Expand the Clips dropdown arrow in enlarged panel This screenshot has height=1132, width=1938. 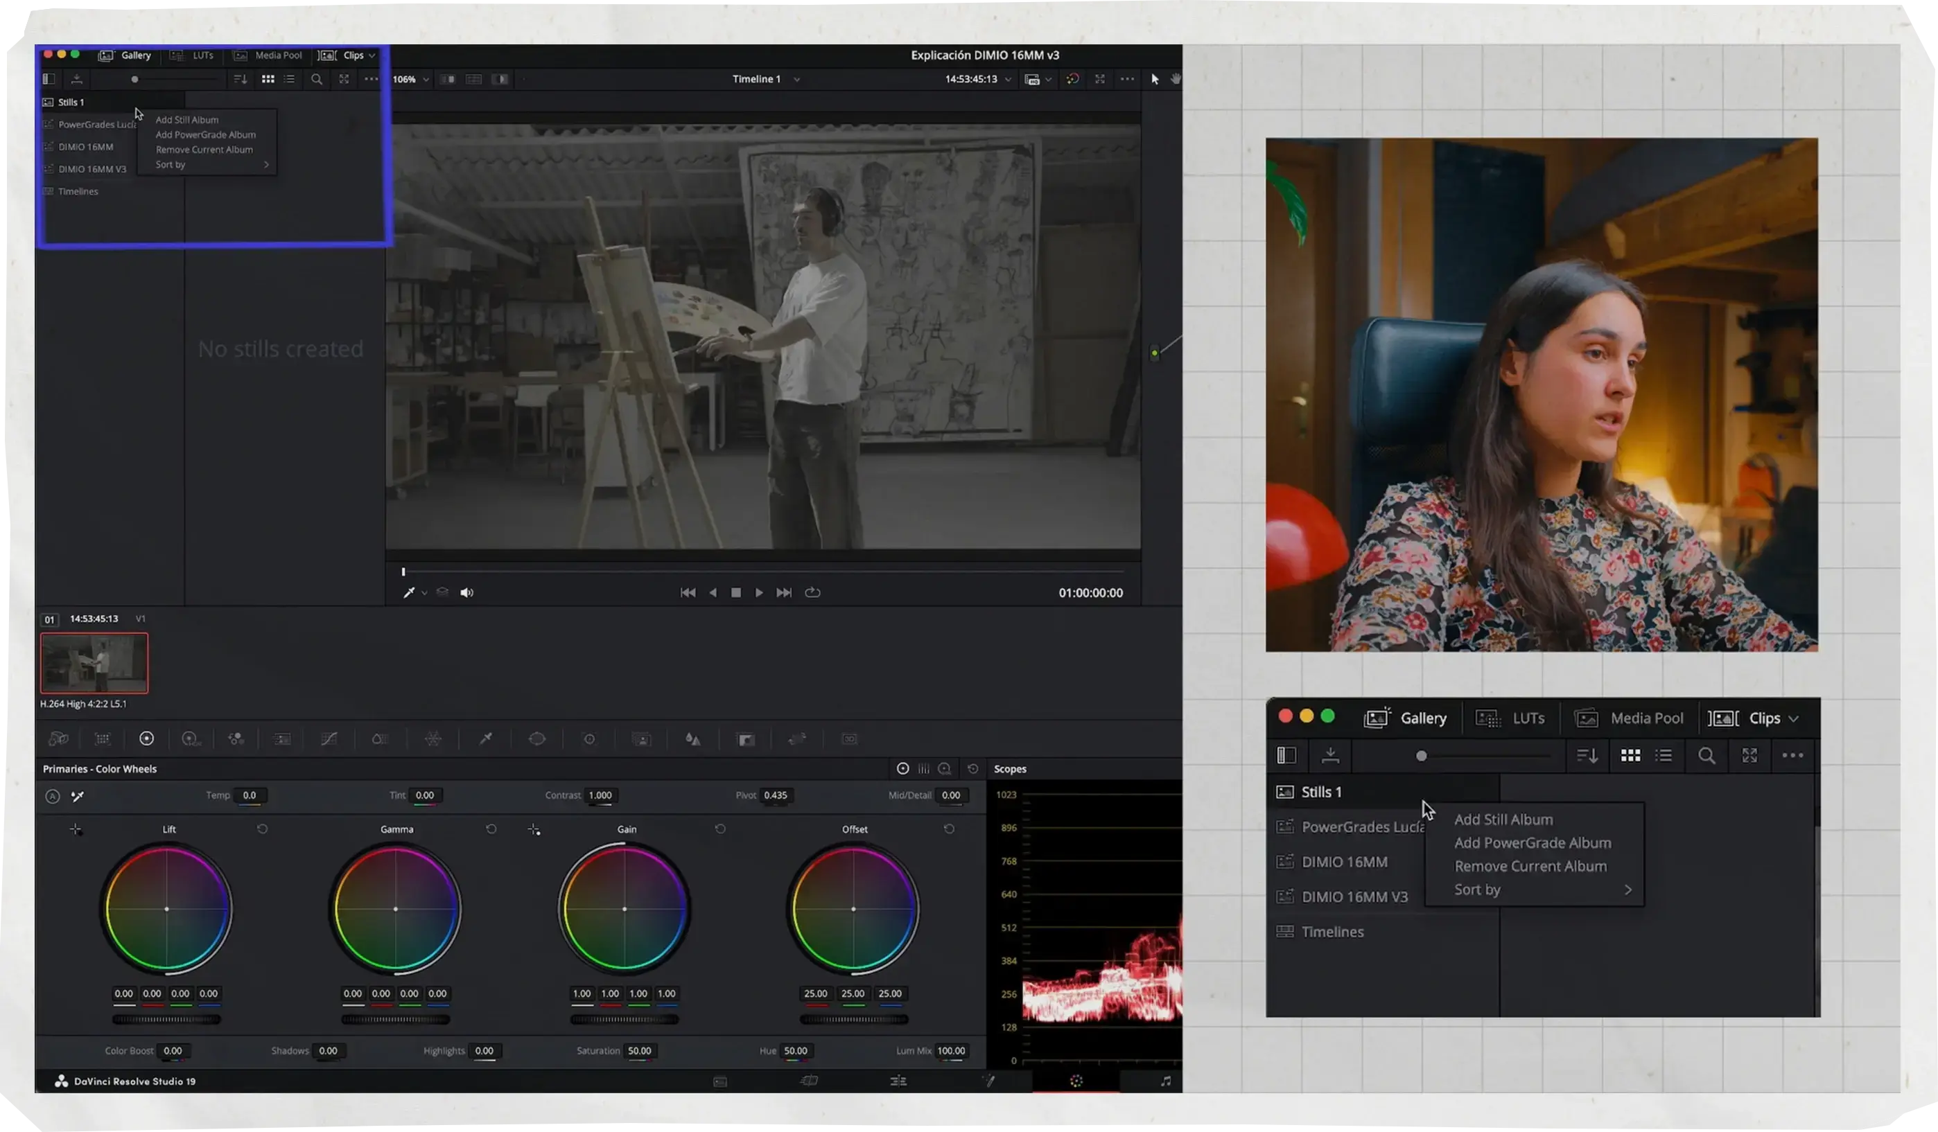click(x=1793, y=719)
